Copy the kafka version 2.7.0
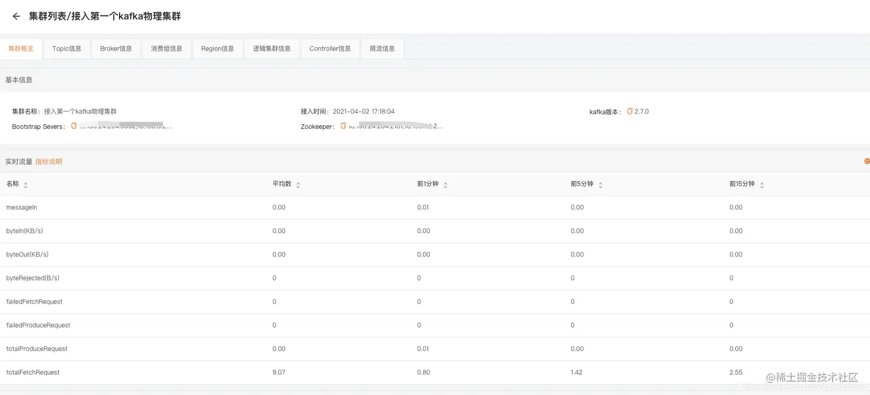Screen dimensions: 870x395 coord(629,112)
